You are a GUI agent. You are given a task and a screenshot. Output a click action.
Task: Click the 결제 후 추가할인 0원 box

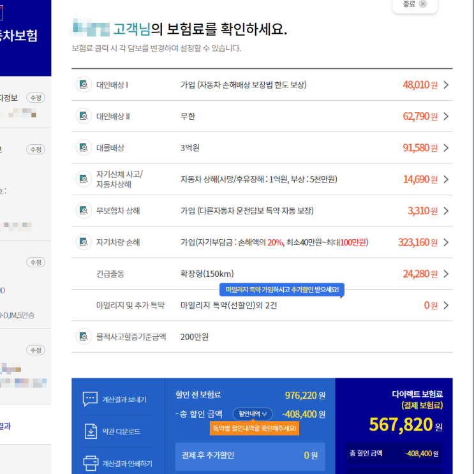pyautogui.click(x=250, y=457)
